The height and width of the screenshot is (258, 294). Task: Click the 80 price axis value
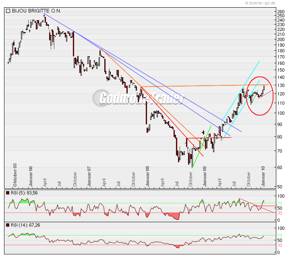(280, 137)
